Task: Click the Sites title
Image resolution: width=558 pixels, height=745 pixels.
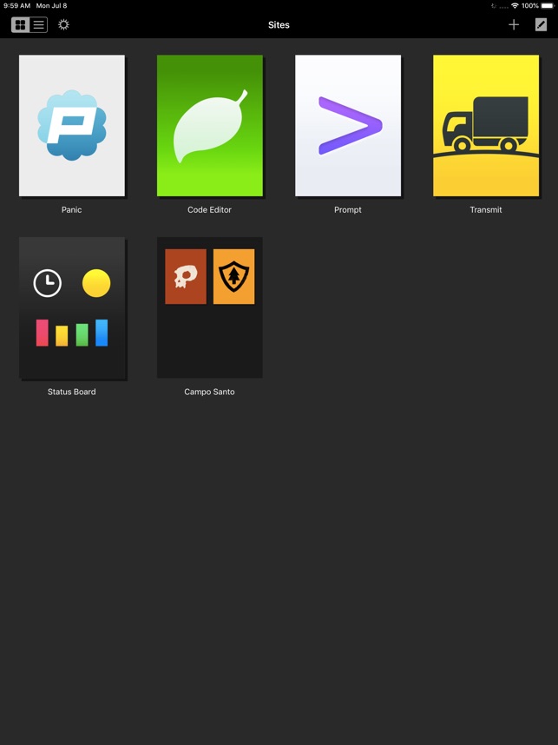Action: tap(279, 25)
